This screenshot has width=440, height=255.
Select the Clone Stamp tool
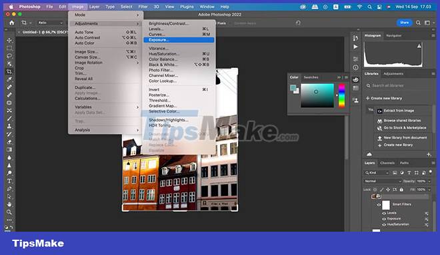click(9, 126)
